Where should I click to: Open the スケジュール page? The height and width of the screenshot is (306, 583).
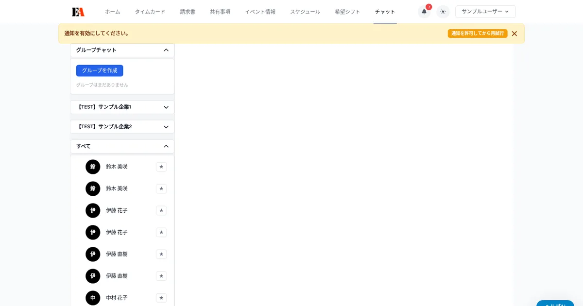click(x=305, y=11)
